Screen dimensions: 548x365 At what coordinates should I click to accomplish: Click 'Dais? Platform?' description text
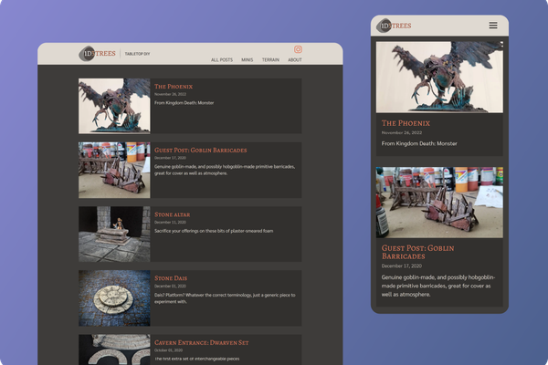(225, 298)
